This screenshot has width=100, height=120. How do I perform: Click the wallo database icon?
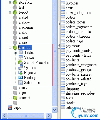(15, 33)
